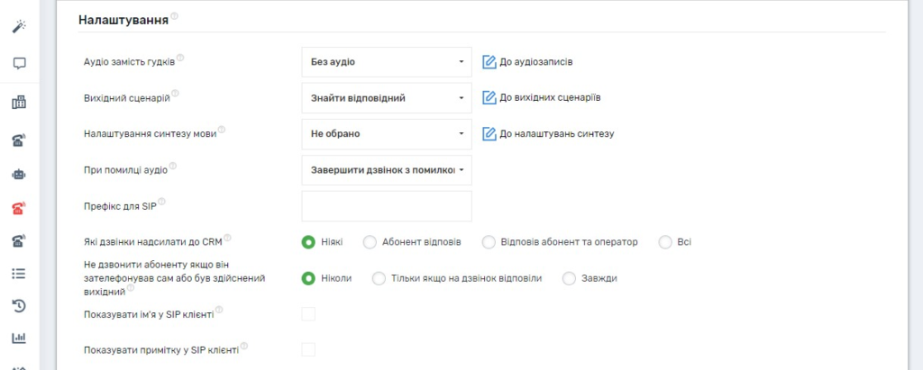The image size is (923, 370).
Task: Open the robot icon in sidebar
Action: click(19, 174)
